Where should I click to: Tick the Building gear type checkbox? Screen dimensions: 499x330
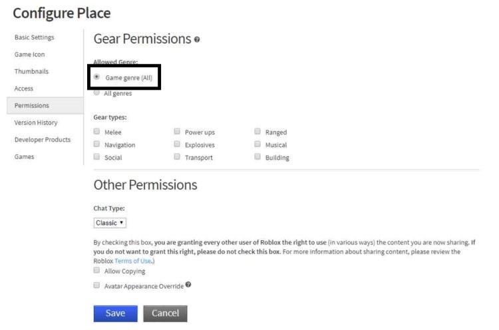(x=257, y=158)
